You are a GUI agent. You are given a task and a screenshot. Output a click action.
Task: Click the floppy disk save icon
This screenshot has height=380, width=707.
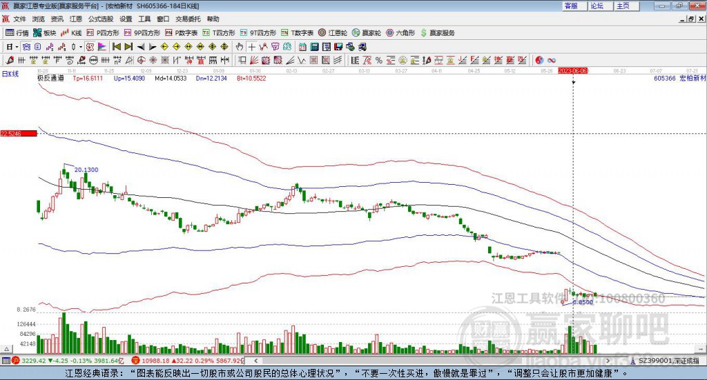[x=338, y=46]
